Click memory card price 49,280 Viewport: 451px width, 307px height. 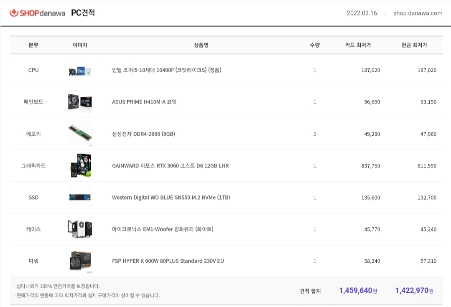coord(372,134)
